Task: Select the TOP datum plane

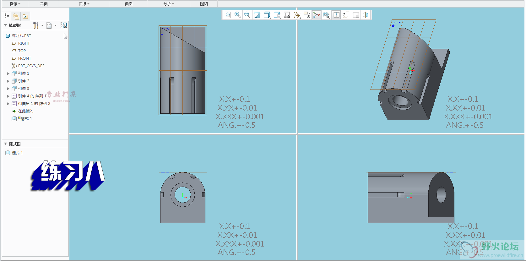Action: 22,51
